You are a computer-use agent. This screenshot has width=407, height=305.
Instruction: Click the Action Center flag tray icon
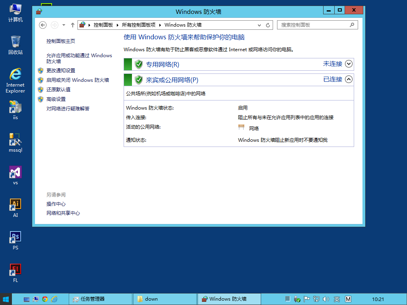pos(306,299)
